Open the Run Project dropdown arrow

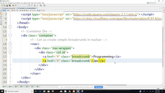[39, 5]
